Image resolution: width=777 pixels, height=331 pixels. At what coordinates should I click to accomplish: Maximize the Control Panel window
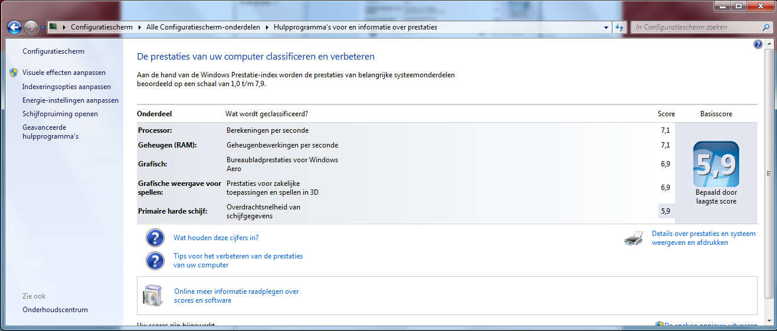point(737,6)
